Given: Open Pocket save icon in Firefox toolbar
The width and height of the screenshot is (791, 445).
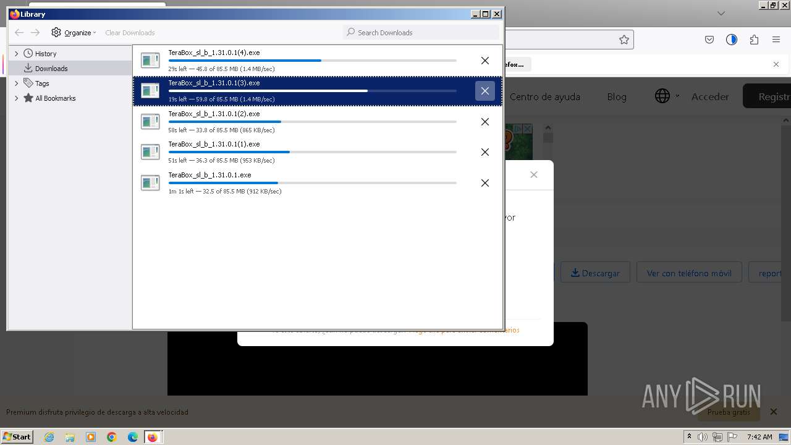Looking at the screenshot, I should 709,40.
